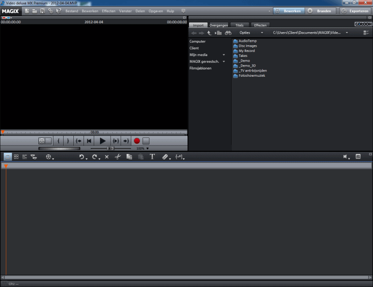Screen dimensions: 373x287
Task: Open the Venster menu
Action: 125,11
